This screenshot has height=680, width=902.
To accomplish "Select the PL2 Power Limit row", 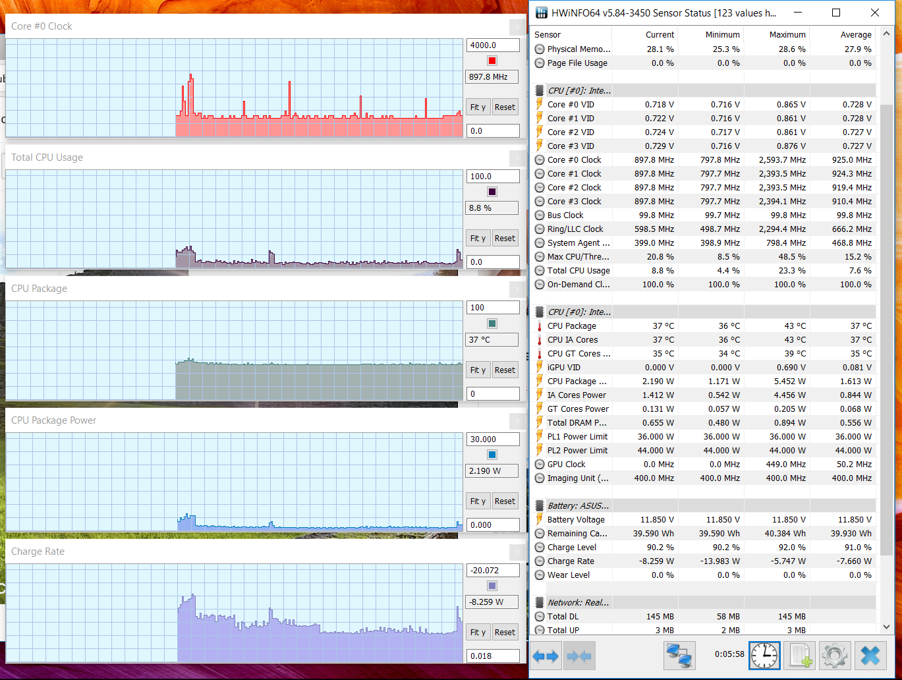I will pyautogui.click(x=704, y=450).
